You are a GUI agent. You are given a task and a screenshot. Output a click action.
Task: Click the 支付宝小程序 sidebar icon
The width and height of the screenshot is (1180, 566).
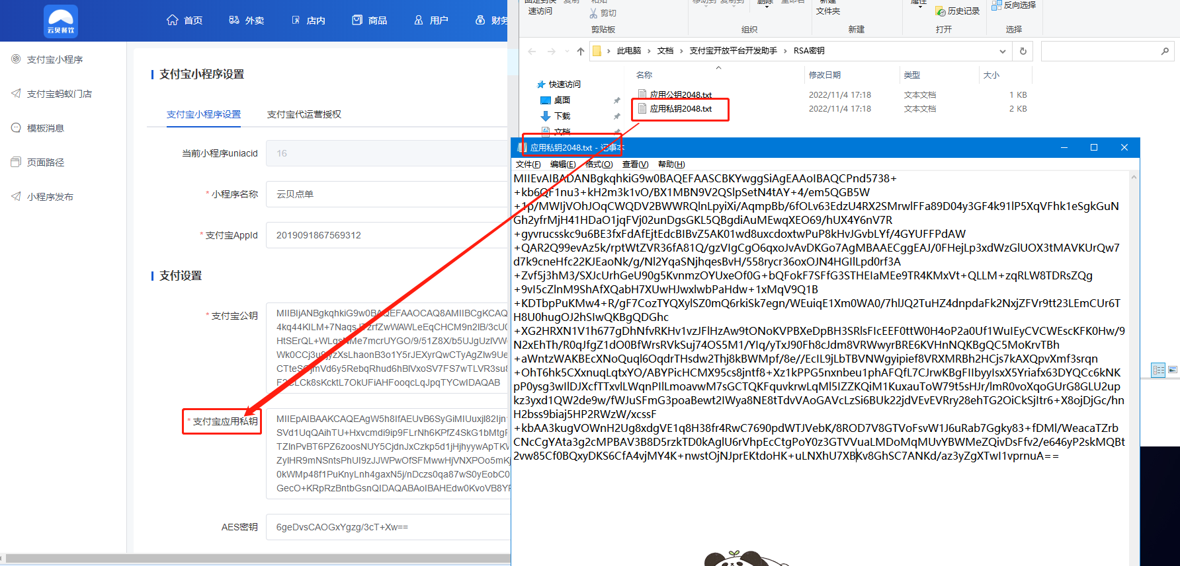[x=16, y=59]
